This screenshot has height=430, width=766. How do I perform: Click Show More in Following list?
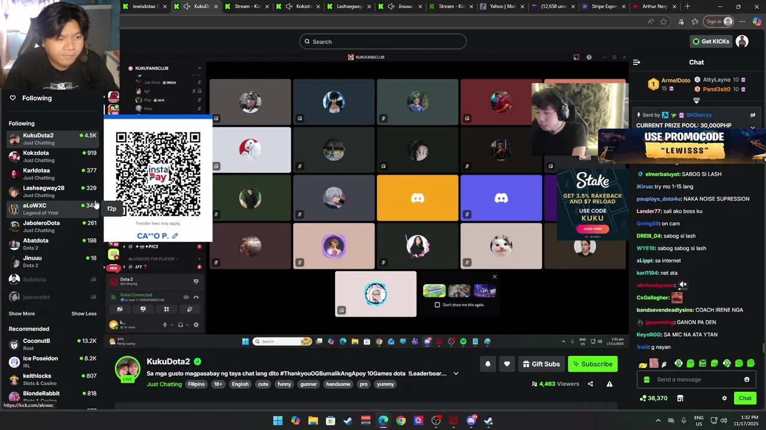coord(22,314)
